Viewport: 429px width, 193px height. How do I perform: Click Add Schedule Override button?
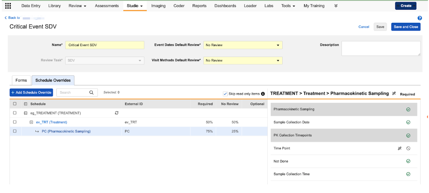(x=31, y=93)
